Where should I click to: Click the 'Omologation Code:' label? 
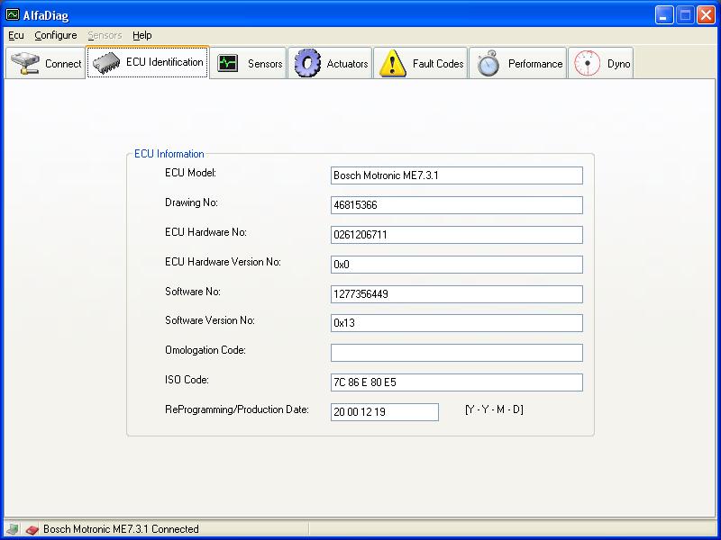coord(205,350)
